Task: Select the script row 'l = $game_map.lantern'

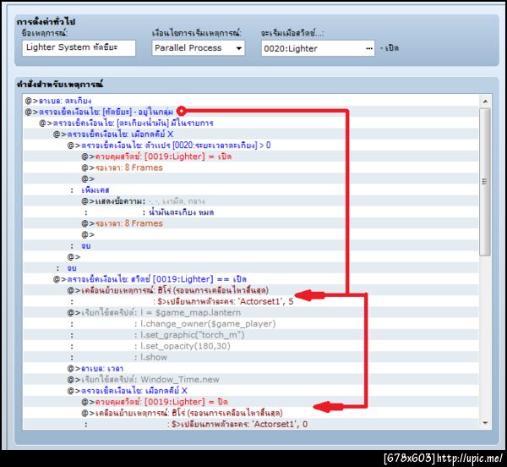Action: tap(251, 313)
